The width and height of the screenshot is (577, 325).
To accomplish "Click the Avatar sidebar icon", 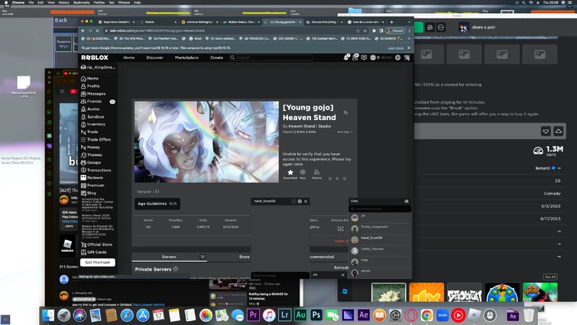I will tap(83, 109).
